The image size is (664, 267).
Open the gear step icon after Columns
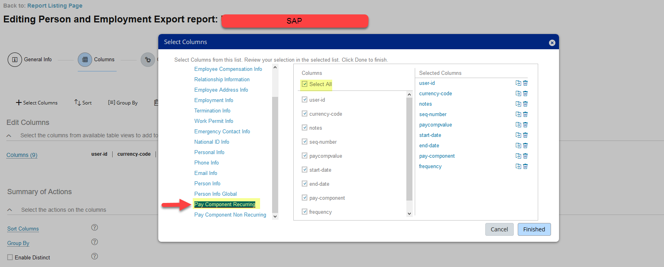(148, 60)
